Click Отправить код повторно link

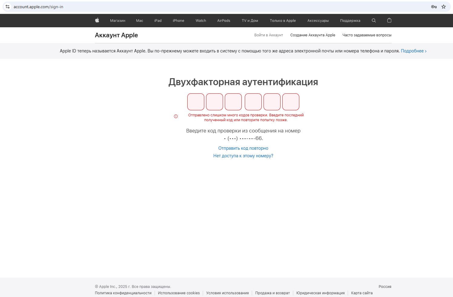point(243,148)
